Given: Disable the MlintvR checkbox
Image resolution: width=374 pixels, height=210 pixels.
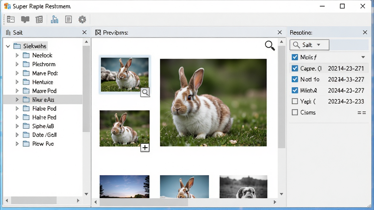Looking at the screenshot, I should point(295,90).
